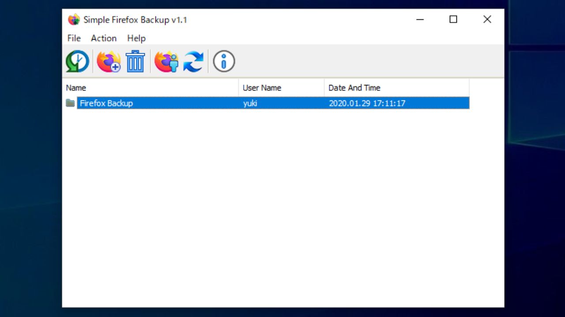The image size is (565, 317).
Task: Minimize the Simple Firefox Backup window
Action: tap(420, 19)
